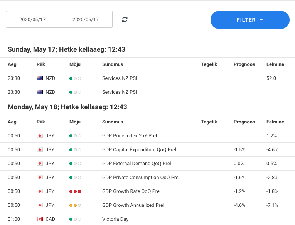Open the FILTER dropdown button
295x225 pixels.
(x=250, y=20)
